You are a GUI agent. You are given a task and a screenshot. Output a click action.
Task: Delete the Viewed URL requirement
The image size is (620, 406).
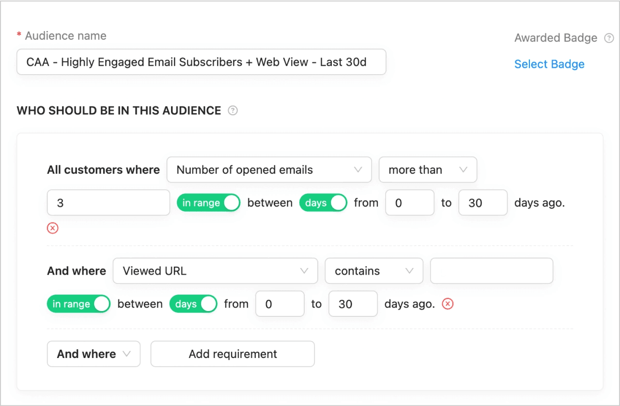pyautogui.click(x=448, y=304)
